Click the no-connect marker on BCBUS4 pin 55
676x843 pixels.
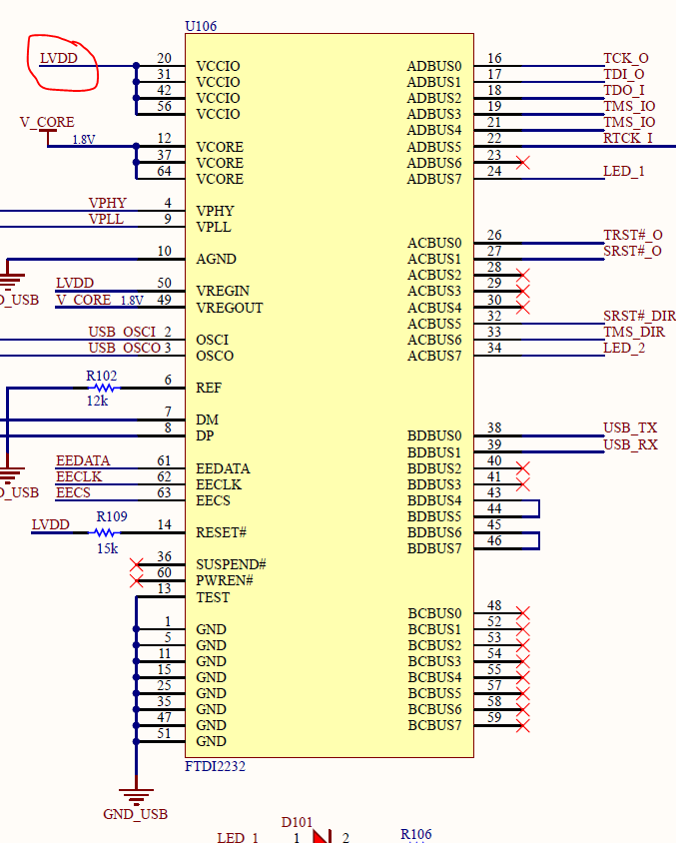(x=523, y=677)
